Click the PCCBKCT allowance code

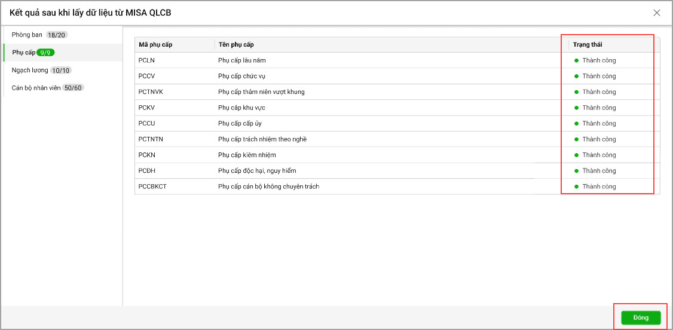(152, 187)
